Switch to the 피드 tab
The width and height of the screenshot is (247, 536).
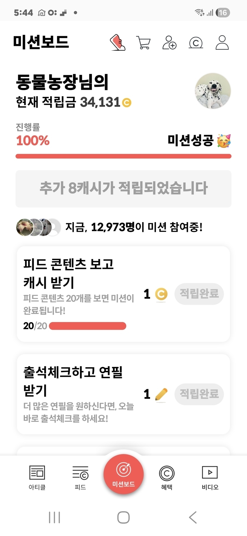[80, 478]
